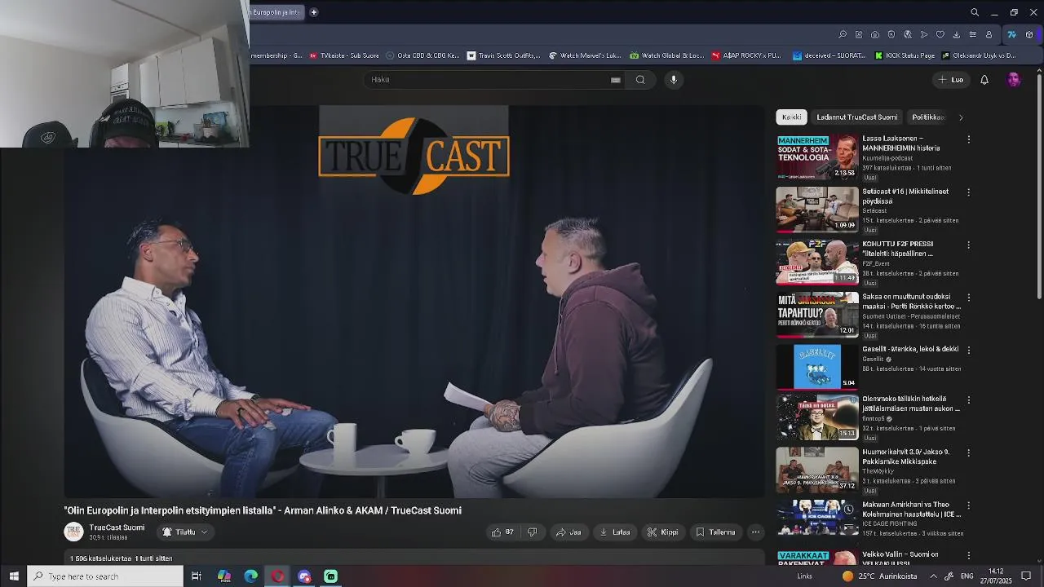Open the weather 25°C Aurinkoista widget
Image resolution: width=1044 pixels, height=587 pixels.
pos(878,576)
